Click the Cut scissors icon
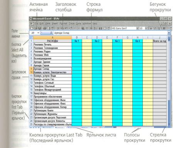Viewport: 189px width, 148px height. click(x=58, y=28)
